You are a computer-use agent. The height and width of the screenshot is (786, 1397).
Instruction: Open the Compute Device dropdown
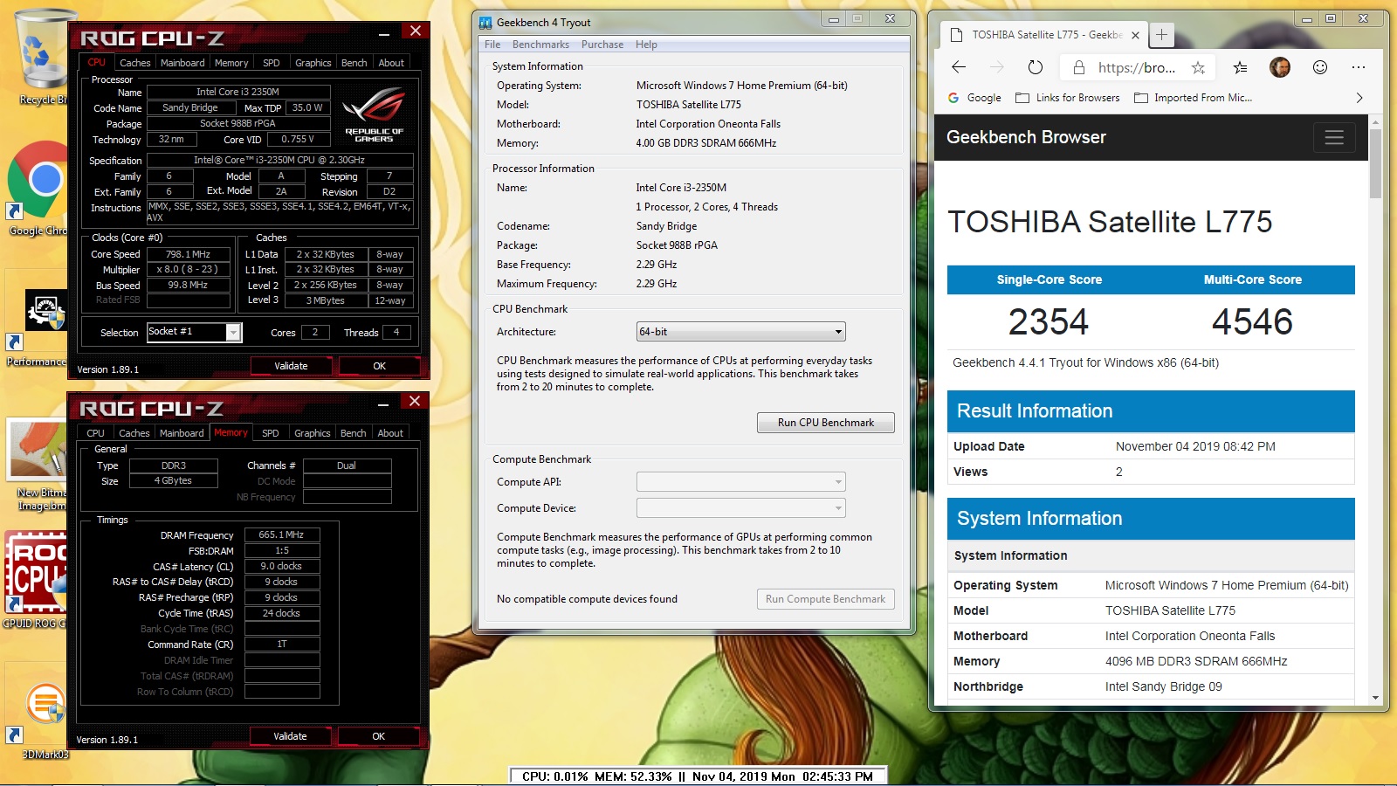740,508
